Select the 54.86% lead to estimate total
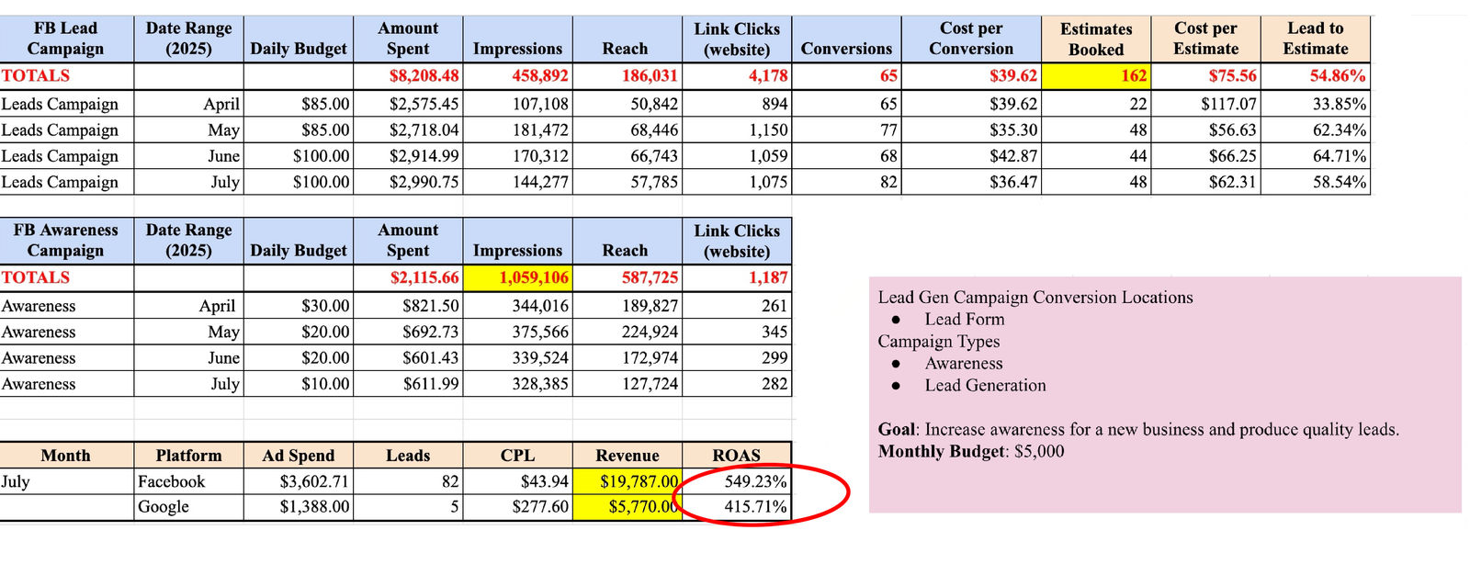 tap(1315, 75)
